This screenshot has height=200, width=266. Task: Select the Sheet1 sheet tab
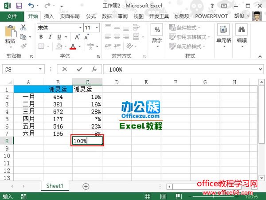pyautogui.click(x=55, y=186)
